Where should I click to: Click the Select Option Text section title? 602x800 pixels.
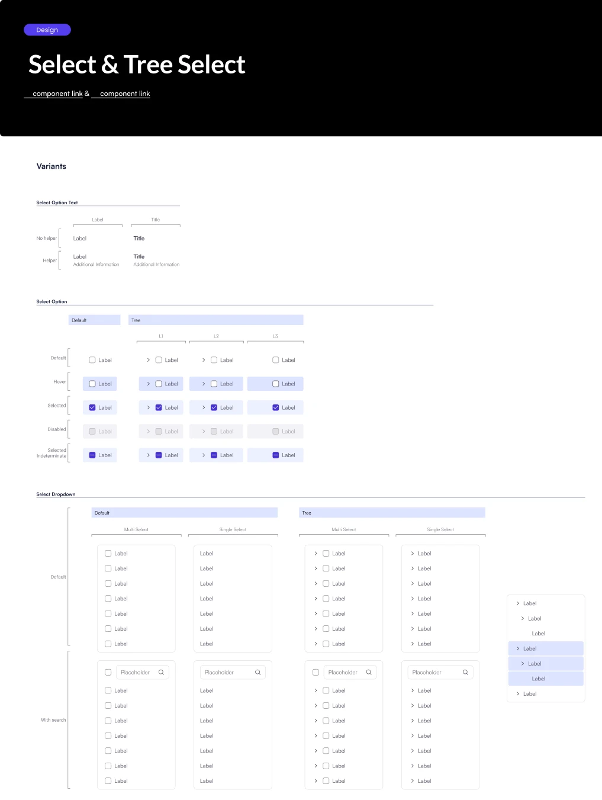click(x=57, y=203)
